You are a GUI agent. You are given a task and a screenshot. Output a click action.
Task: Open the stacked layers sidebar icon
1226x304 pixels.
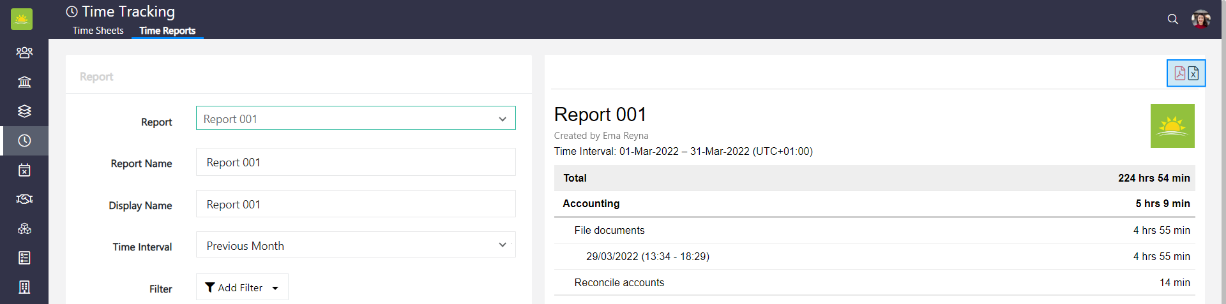point(24,111)
